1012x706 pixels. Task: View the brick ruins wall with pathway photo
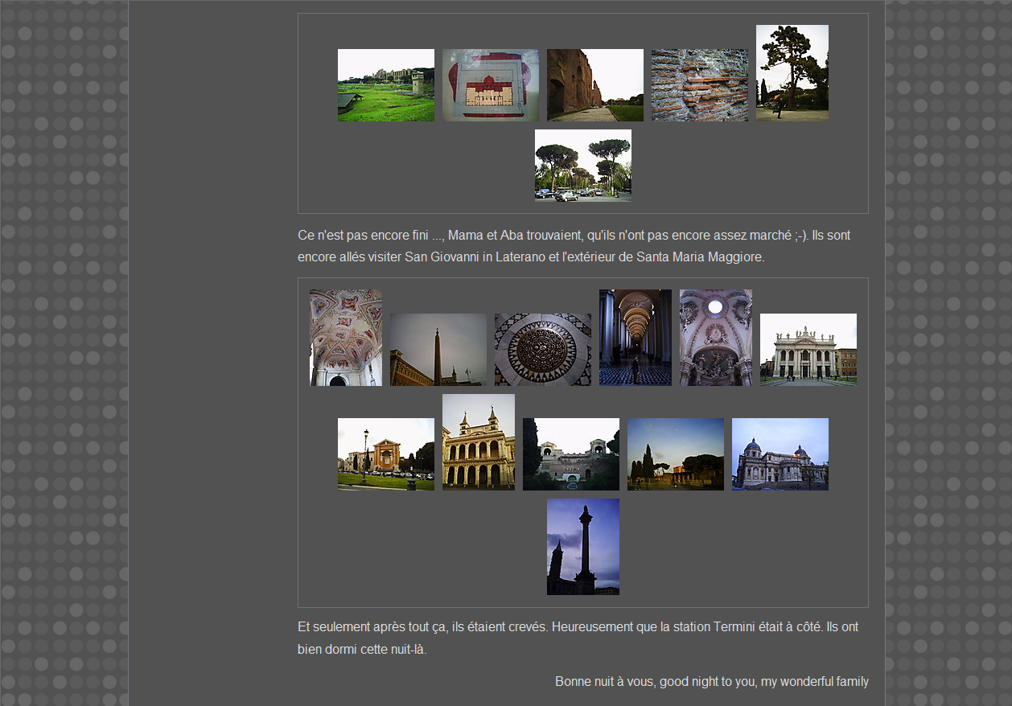(594, 85)
